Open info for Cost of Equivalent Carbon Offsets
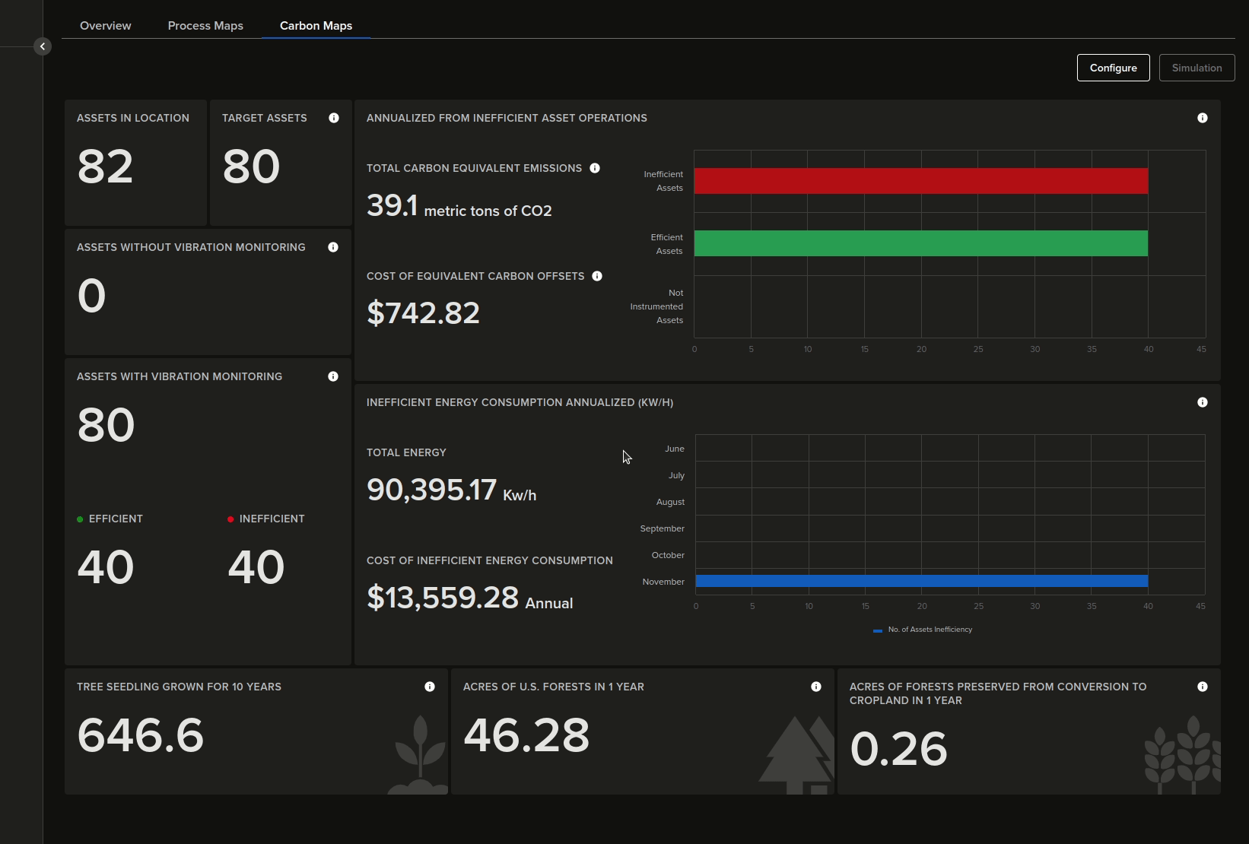This screenshot has width=1249, height=844. 597,276
